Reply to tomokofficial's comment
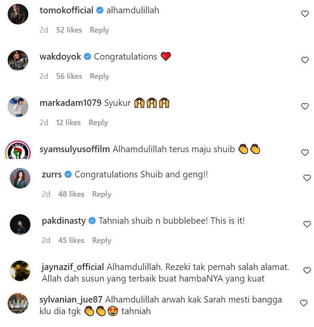Screen dimensions: 314x327 pos(99,30)
